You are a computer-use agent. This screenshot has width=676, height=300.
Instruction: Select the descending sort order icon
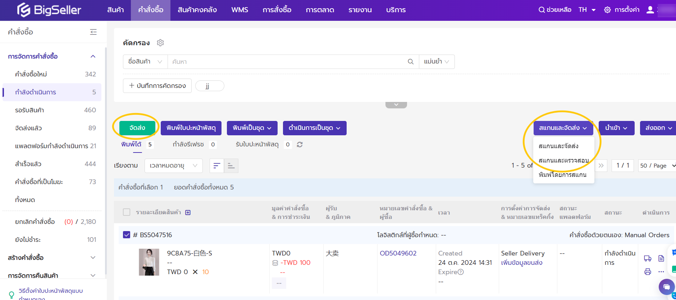point(217,166)
